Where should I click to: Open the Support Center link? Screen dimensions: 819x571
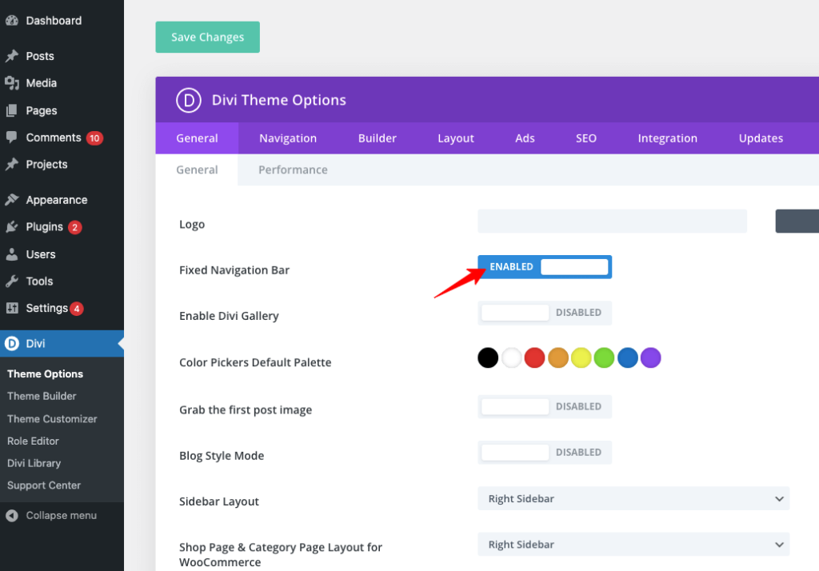[44, 485]
